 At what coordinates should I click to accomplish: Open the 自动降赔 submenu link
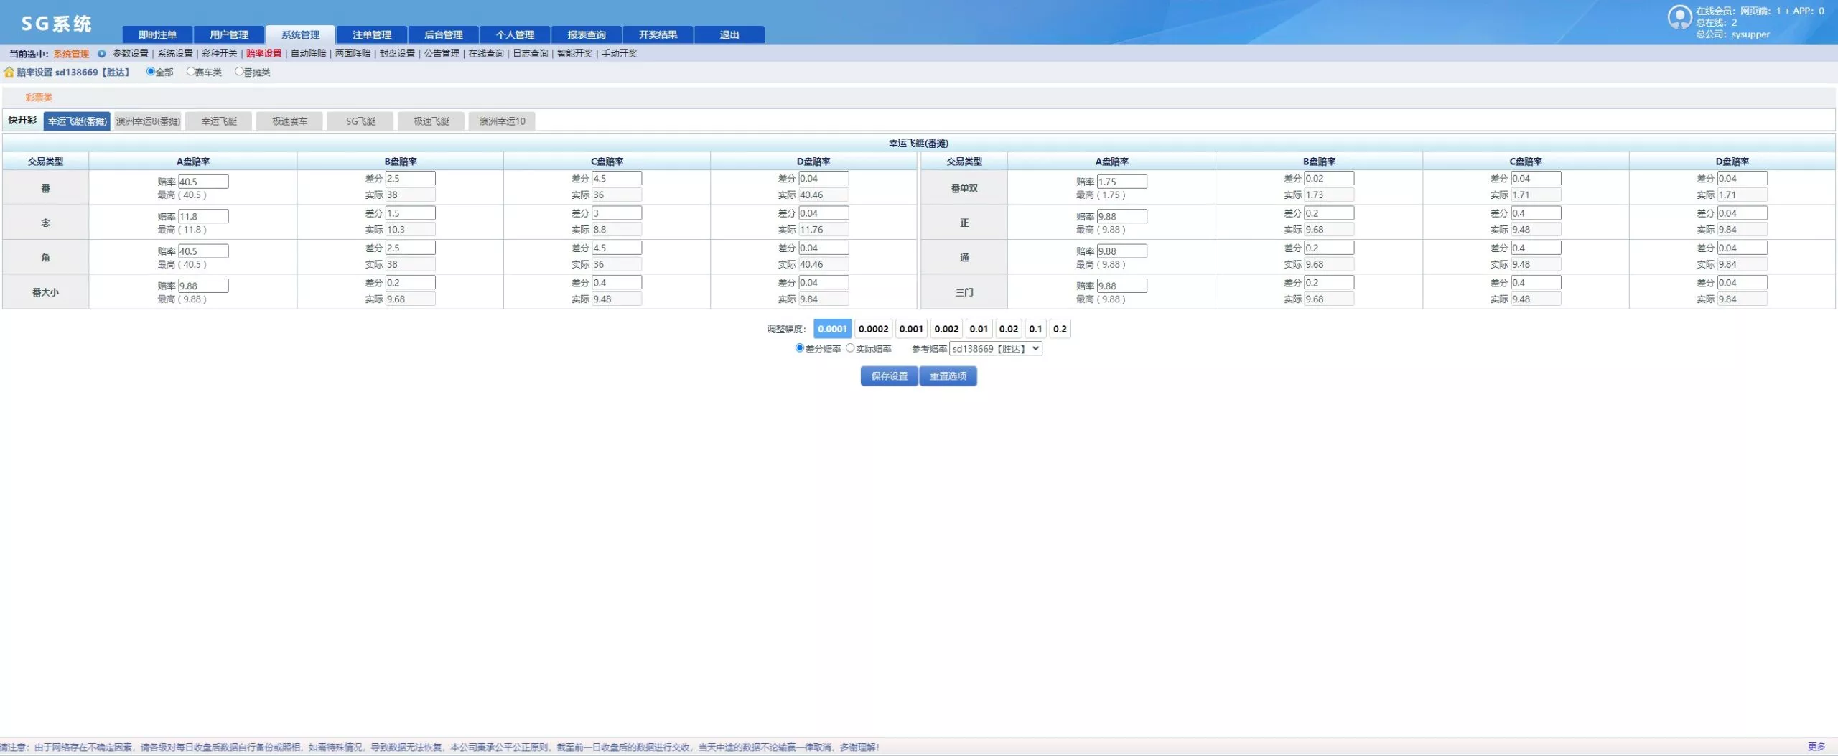[308, 54]
